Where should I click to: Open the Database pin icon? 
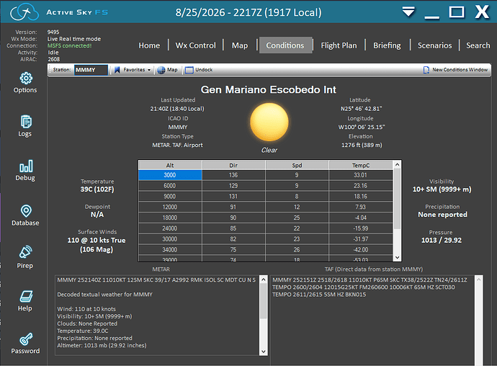(26, 211)
